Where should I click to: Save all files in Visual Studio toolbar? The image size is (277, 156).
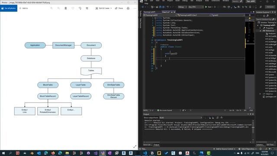pyautogui.click(x=163, y=7)
